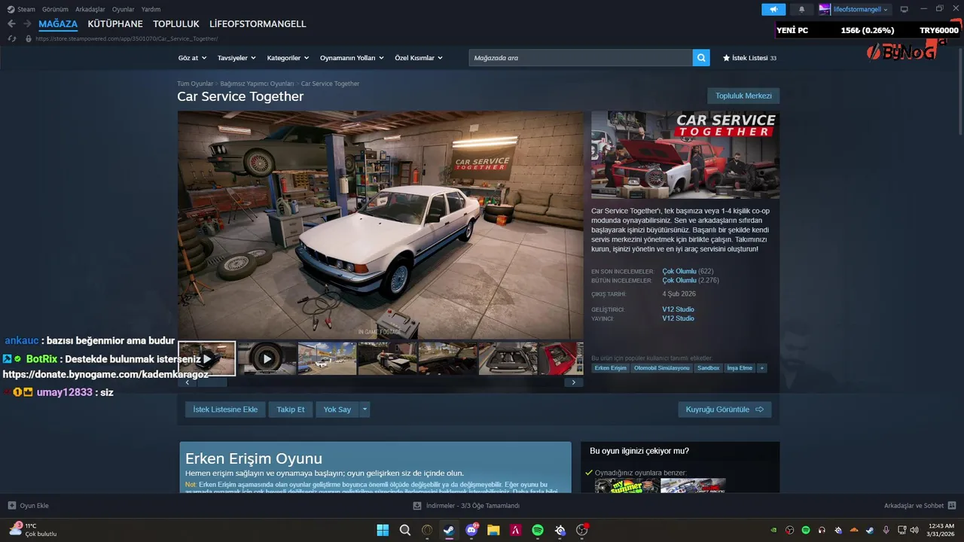
Task: Expand the Yok Say dropdown arrow
Action: [x=365, y=410]
